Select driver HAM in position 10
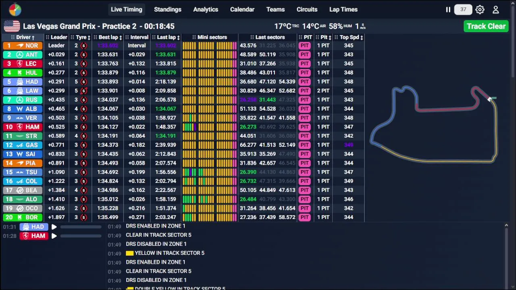The height and width of the screenshot is (290, 516). pos(23,127)
